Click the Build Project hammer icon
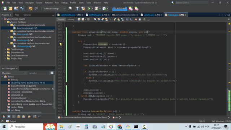This screenshot has width=231, height=130. pyautogui.click(x=77, y=9)
